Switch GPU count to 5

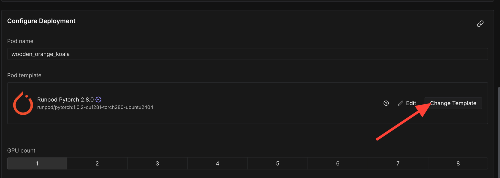pyautogui.click(x=277, y=163)
